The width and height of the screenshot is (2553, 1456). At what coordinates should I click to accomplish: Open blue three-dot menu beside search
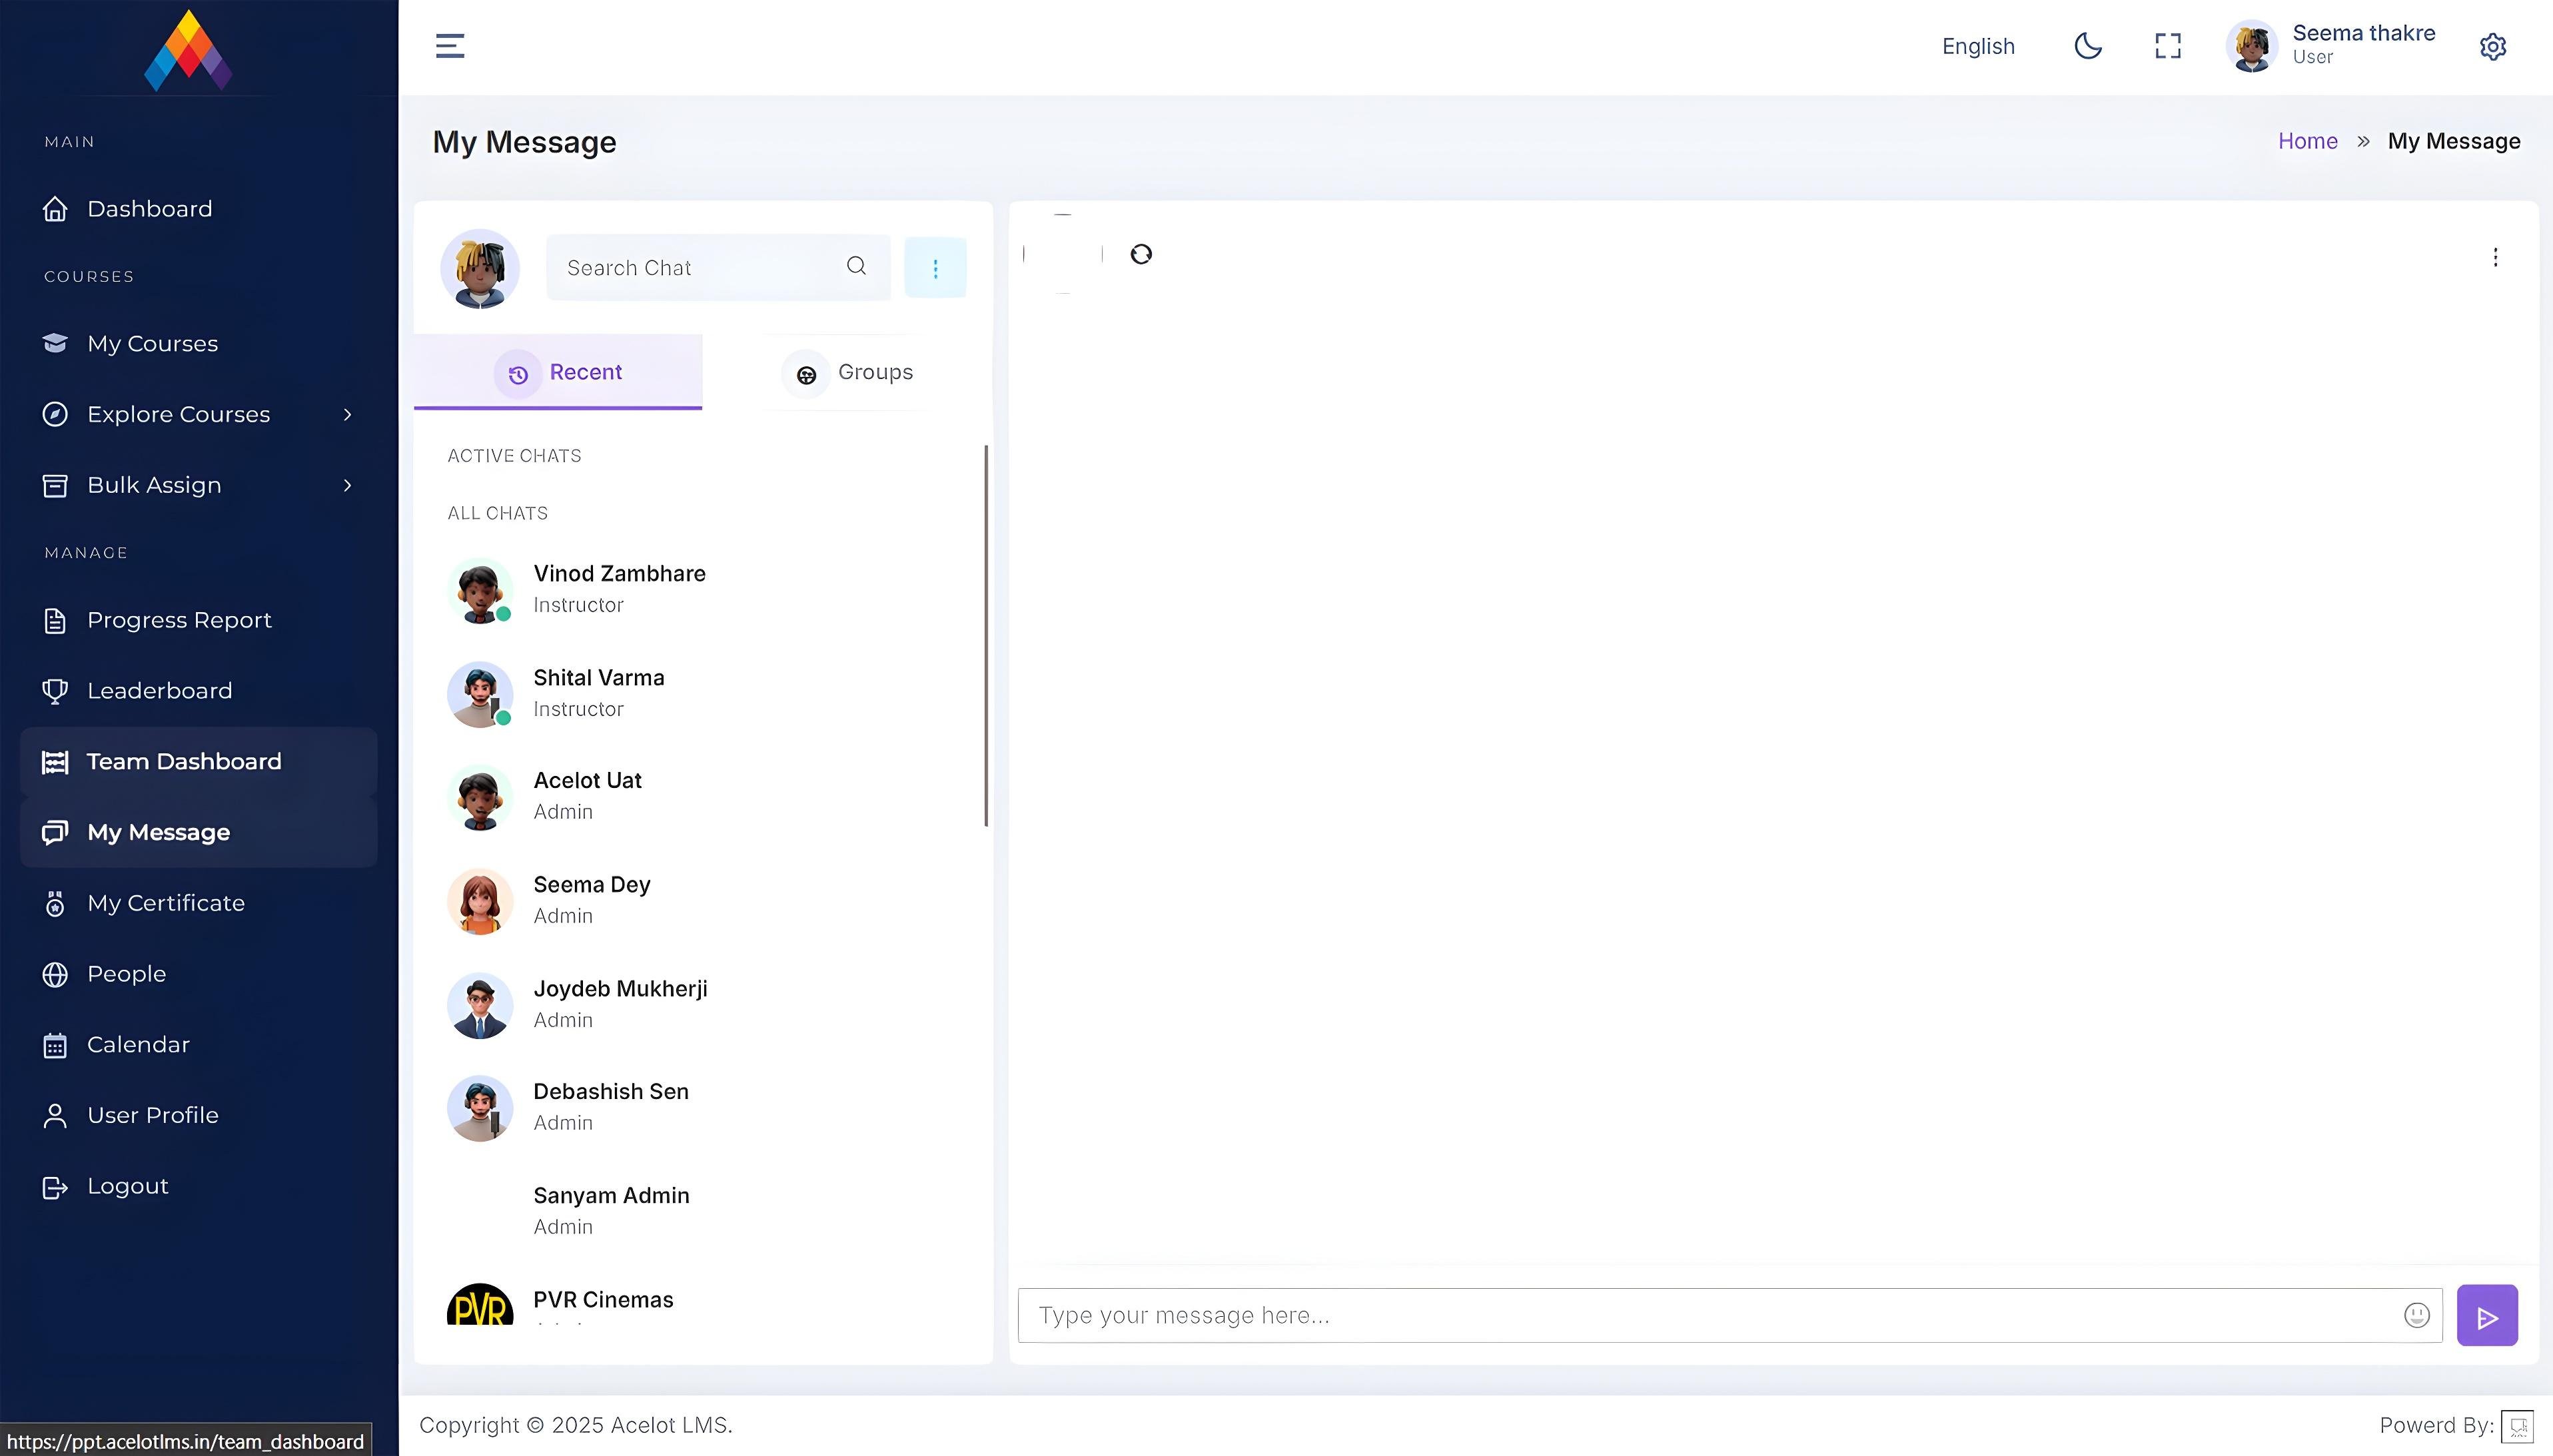click(x=935, y=268)
